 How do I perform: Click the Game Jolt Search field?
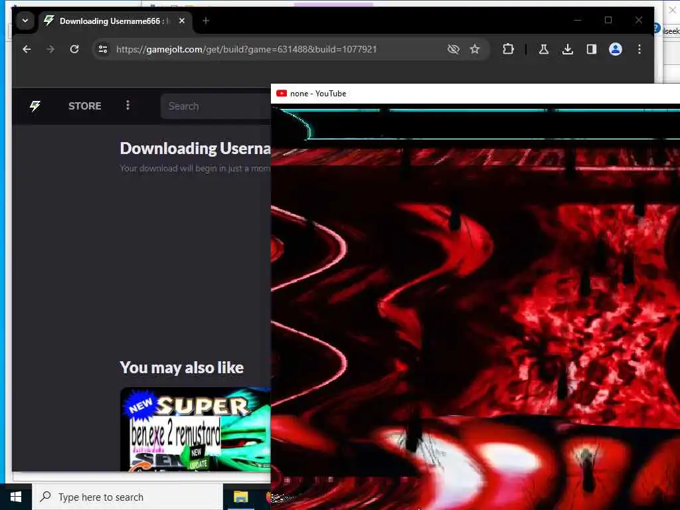[216, 106]
